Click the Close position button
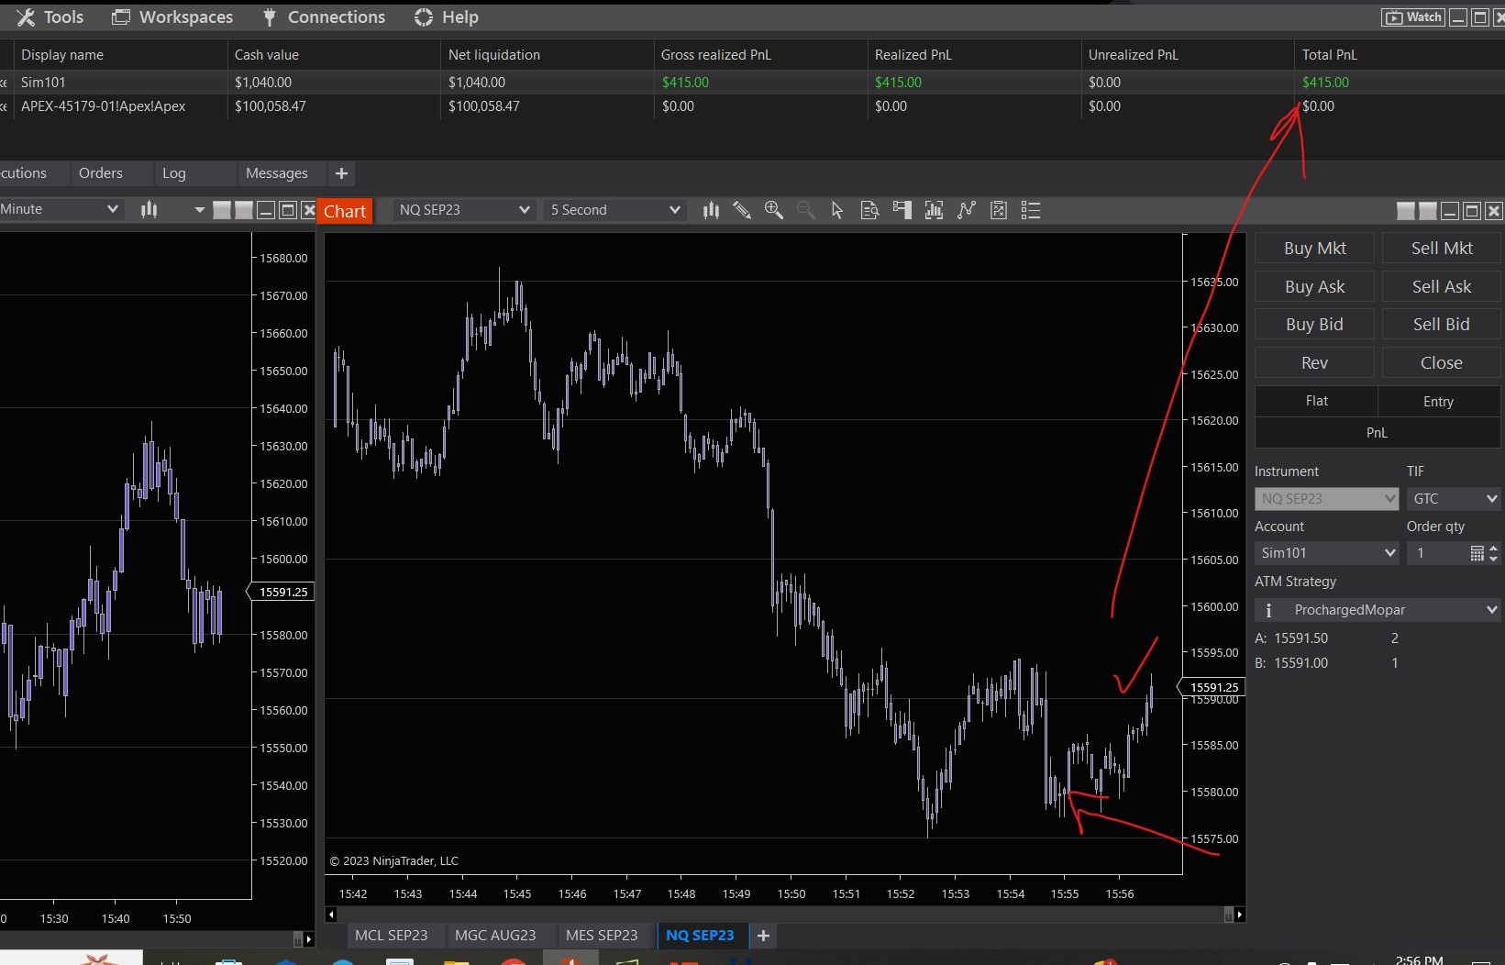Viewport: 1505px width, 965px height. [x=1442, y=363]
